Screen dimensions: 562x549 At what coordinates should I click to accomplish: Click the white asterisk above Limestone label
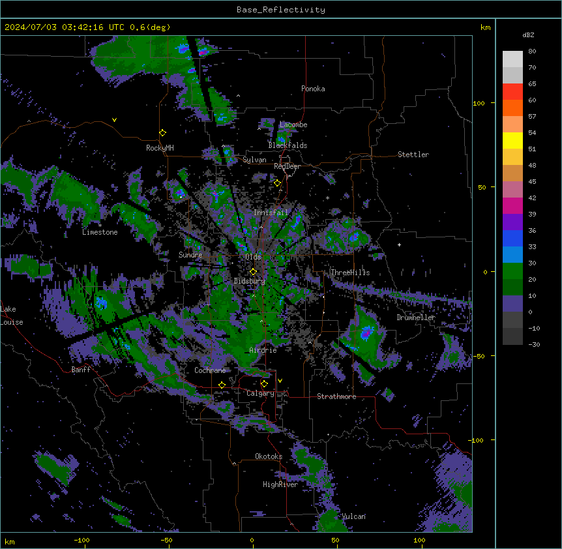[100, 225]
